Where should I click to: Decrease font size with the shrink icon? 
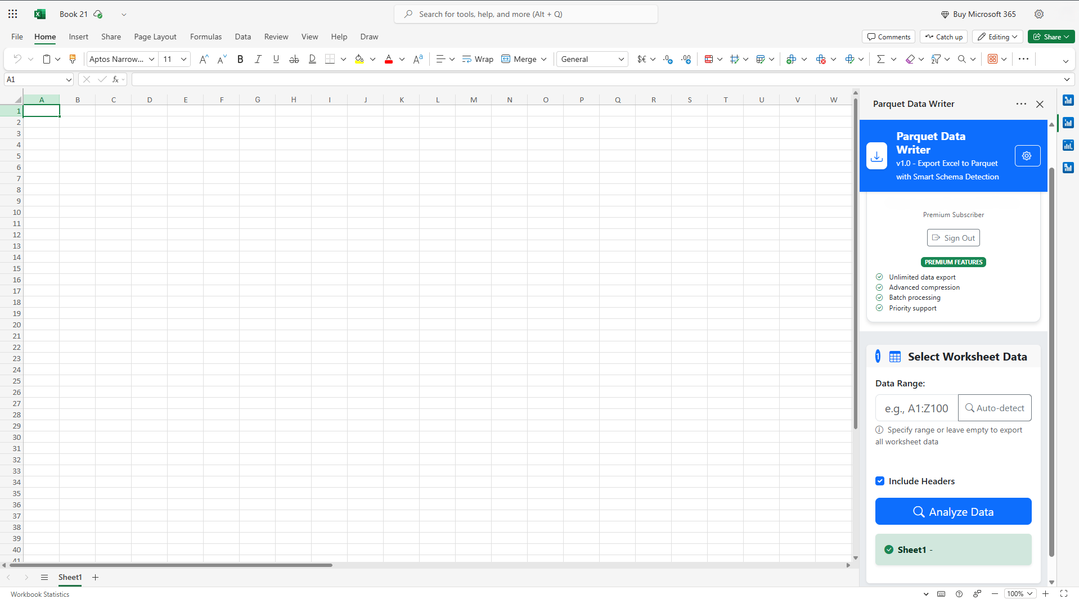(222, 59)
